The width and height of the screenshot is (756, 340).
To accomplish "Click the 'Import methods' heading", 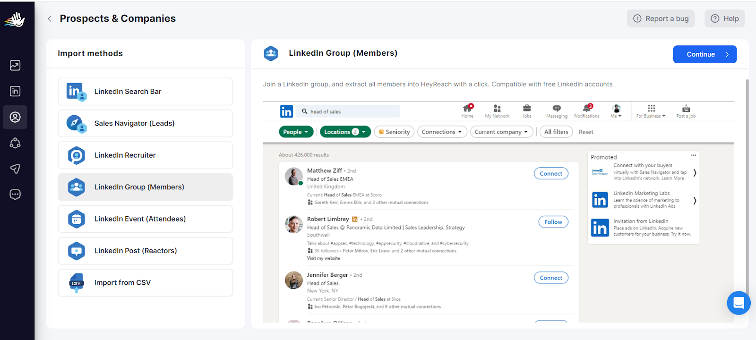I will tap(90, 53).
